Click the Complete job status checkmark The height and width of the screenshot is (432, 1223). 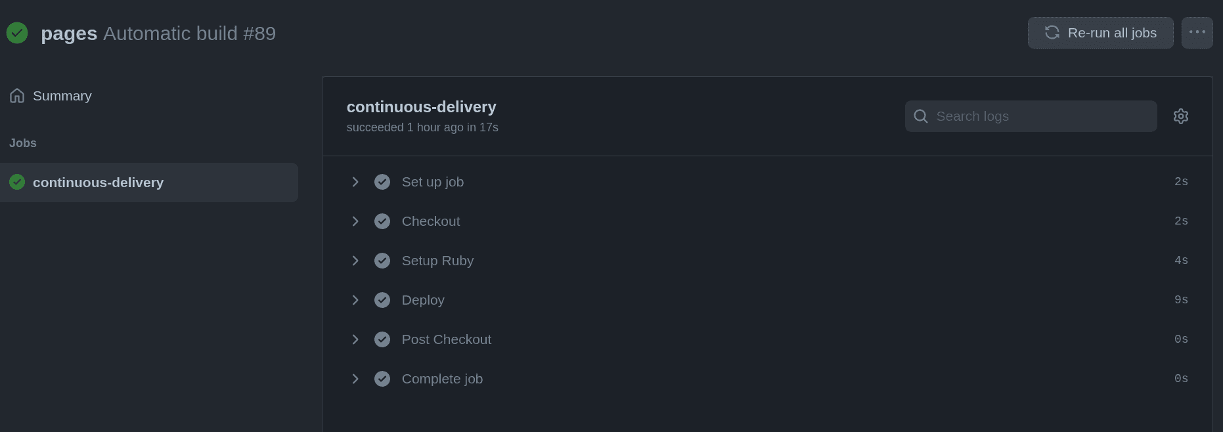tap(382, 379)
